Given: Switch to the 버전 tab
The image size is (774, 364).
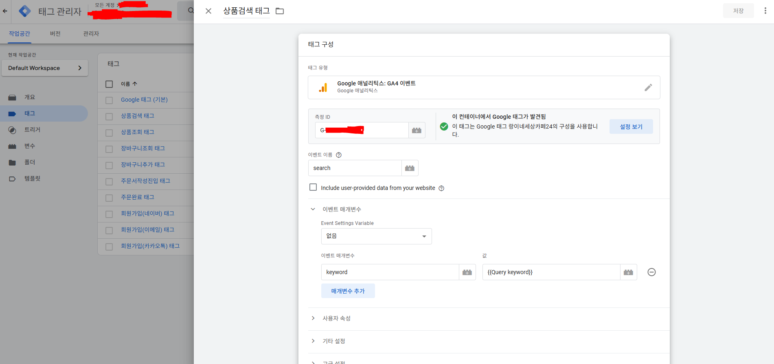Looking at the screenshot, I should pos(55,34).
